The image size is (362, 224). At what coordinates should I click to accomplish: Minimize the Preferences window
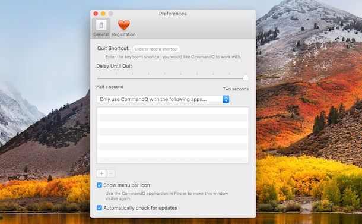[x=103, y=14]
